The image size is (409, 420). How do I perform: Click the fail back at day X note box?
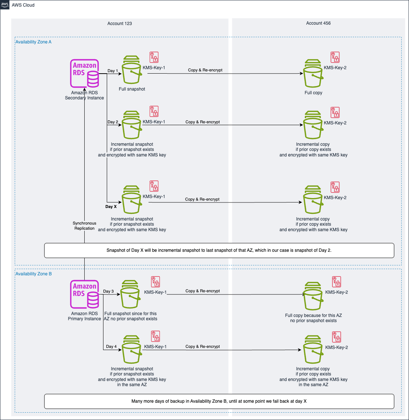pos(219,401)
